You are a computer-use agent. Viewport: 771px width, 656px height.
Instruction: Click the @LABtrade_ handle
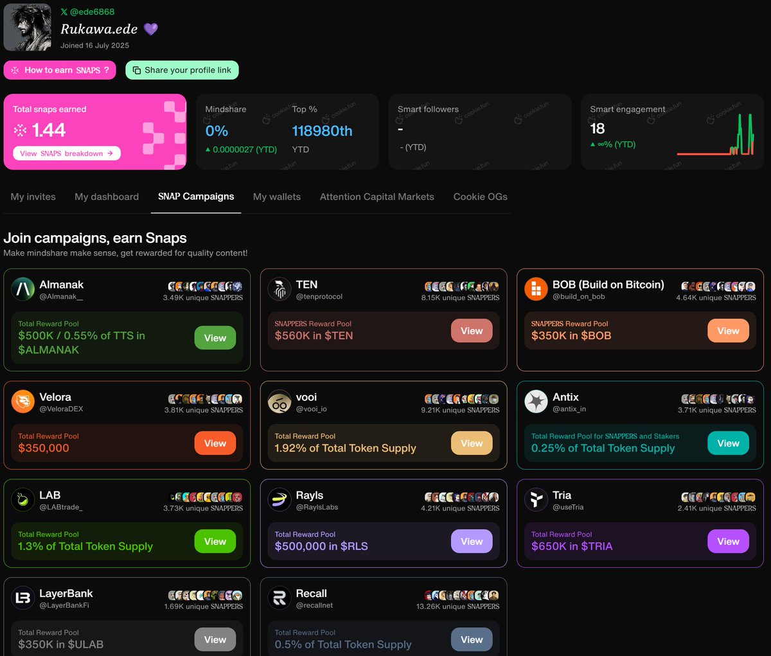61,508
